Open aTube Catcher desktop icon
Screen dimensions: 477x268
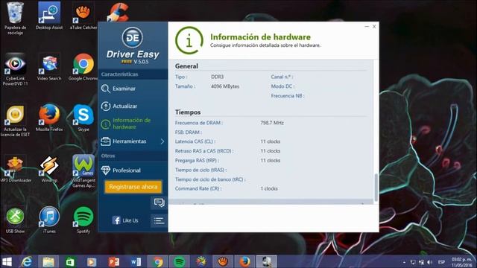[x=83, y=16]
